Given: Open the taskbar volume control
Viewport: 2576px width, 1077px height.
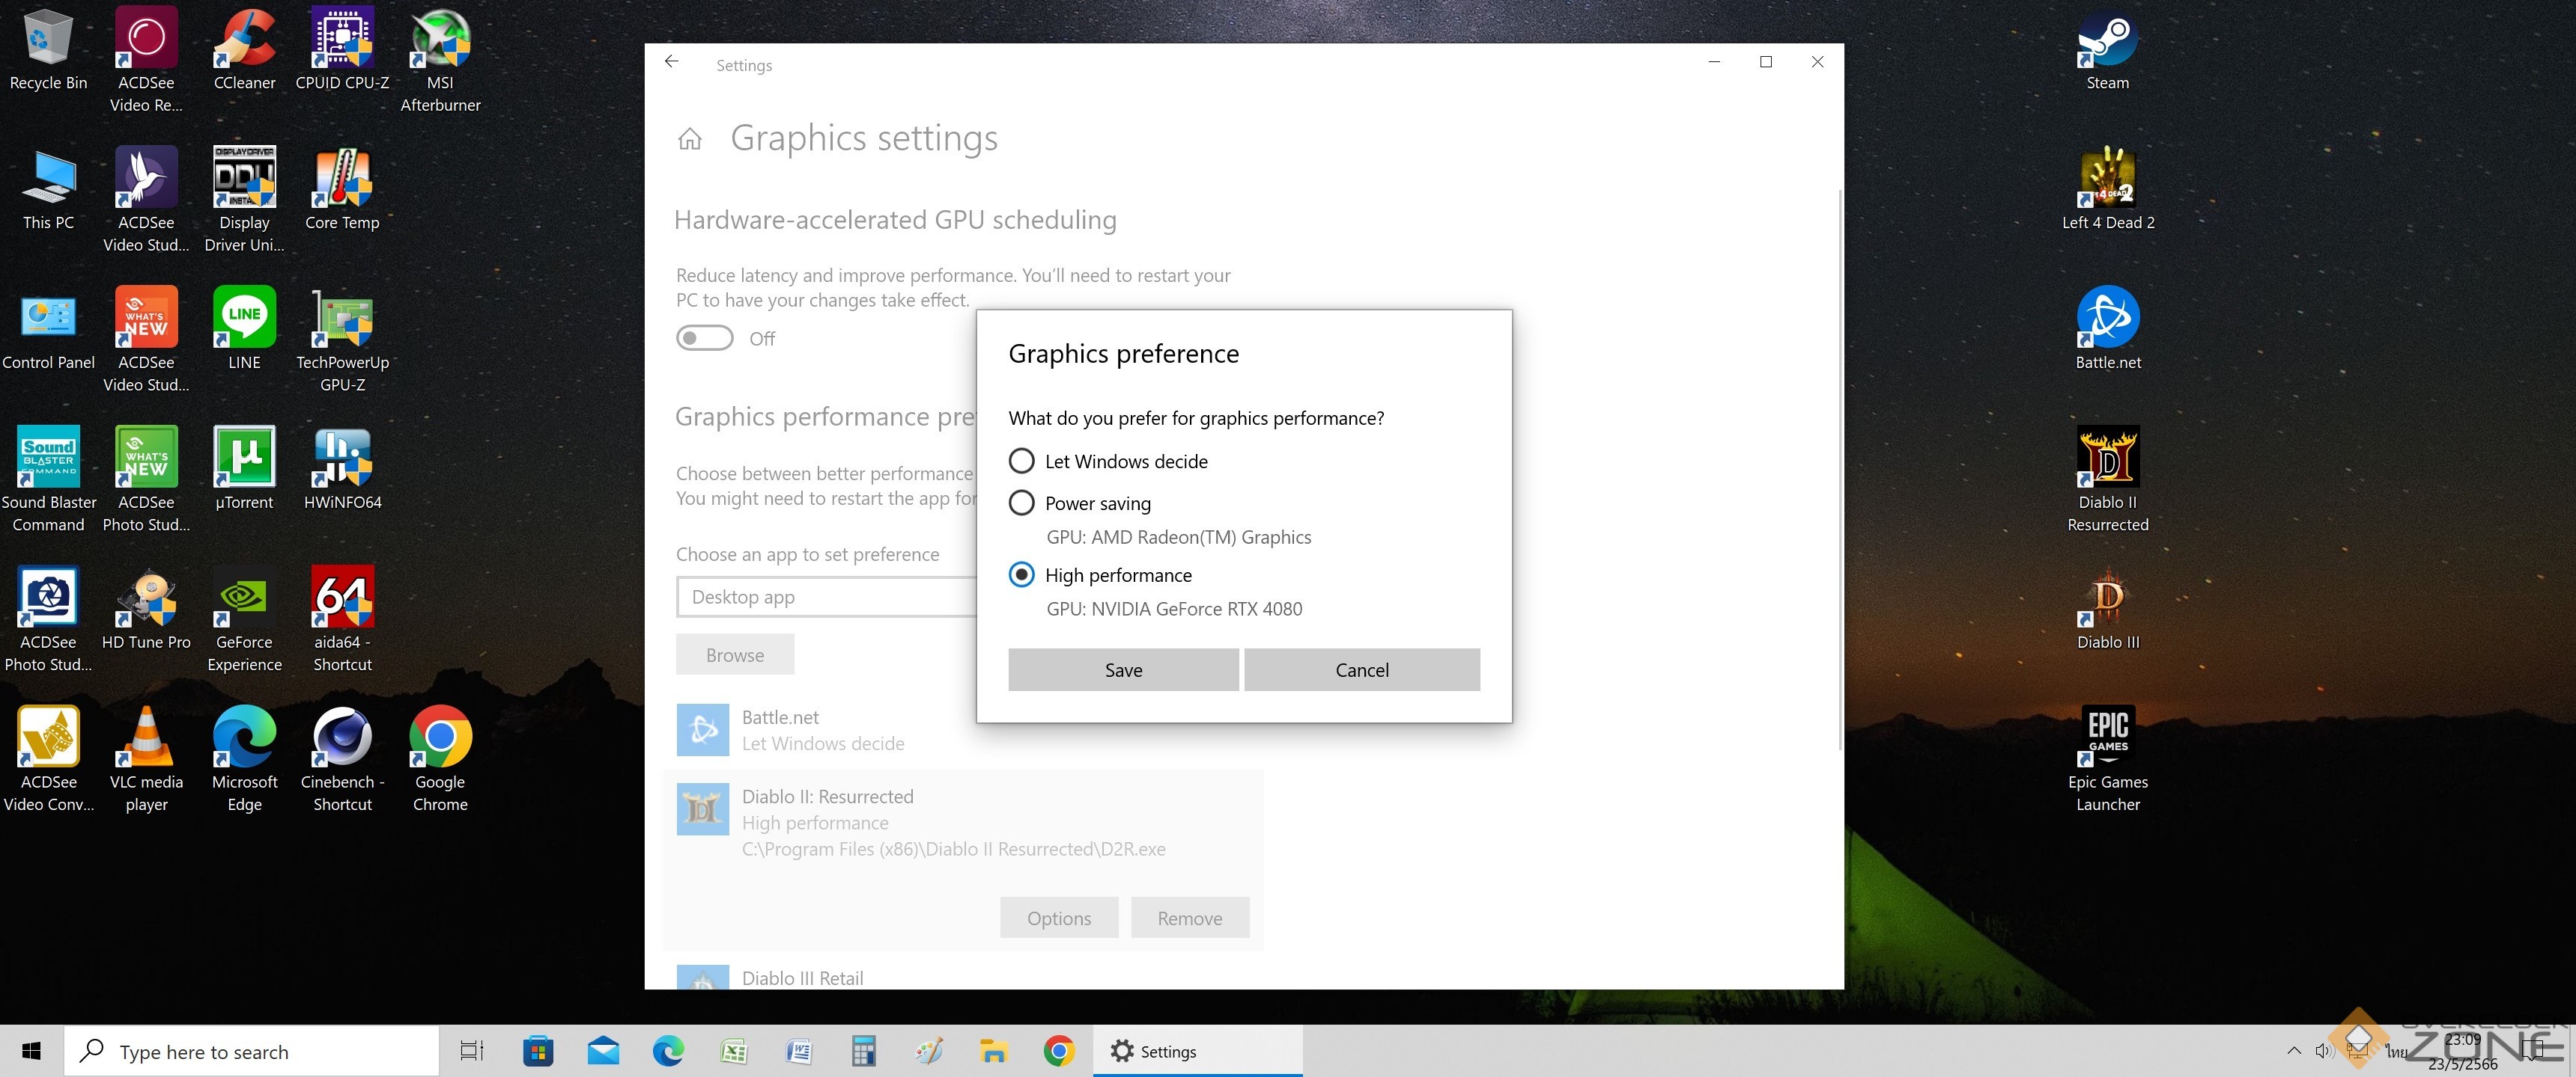Looking at the screenshot, I should click(x=2322, y=1050).
